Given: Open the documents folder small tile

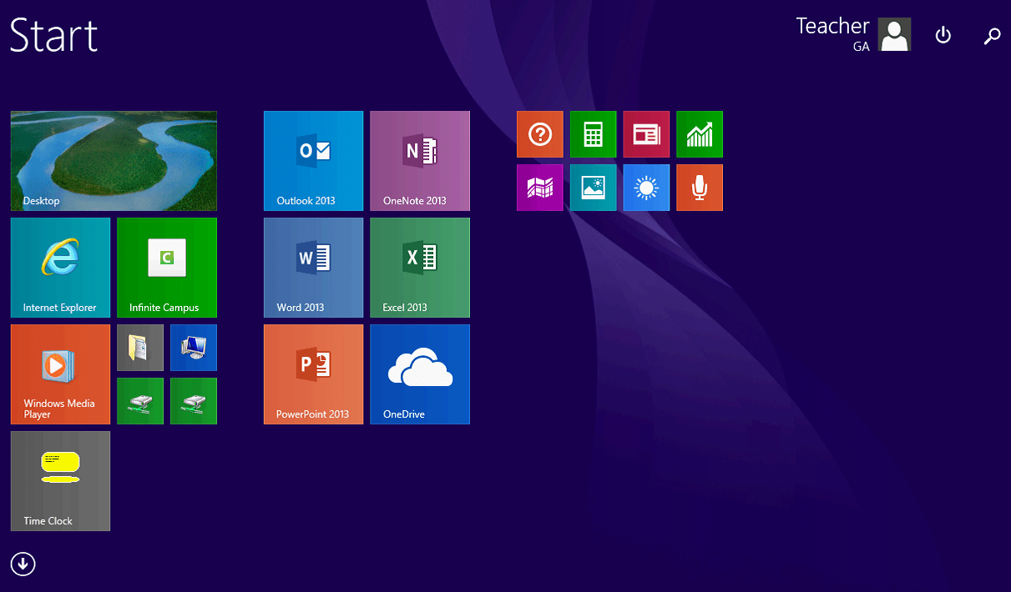Looking at the screenshot, I should [x=140, y=348].
